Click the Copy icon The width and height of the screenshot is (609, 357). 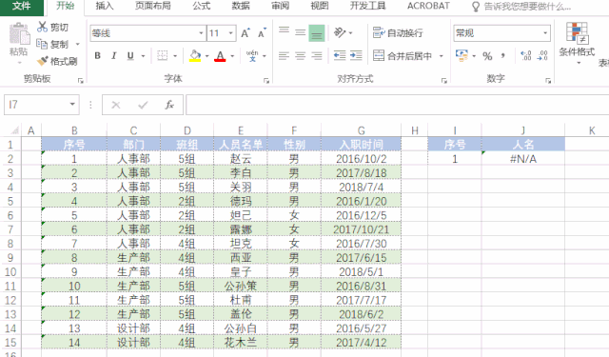click(x=42, y=44)
